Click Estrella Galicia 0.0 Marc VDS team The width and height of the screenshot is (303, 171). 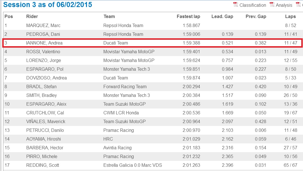click(x=132, y=165)
